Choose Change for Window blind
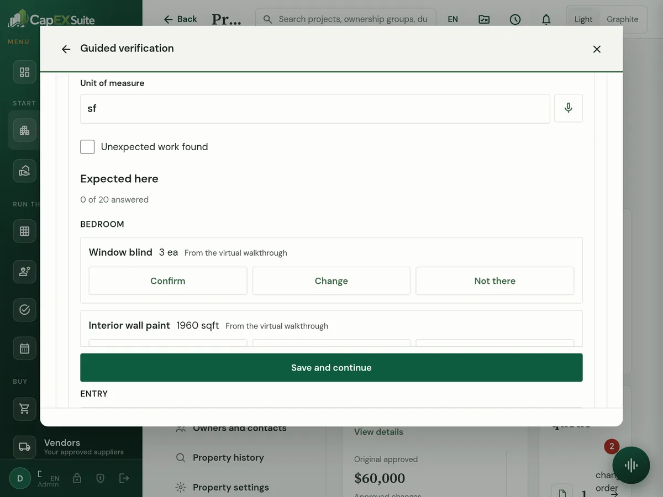Image resolution: width=663 pixels, height=497 pixels. click(x=331, y=281)
